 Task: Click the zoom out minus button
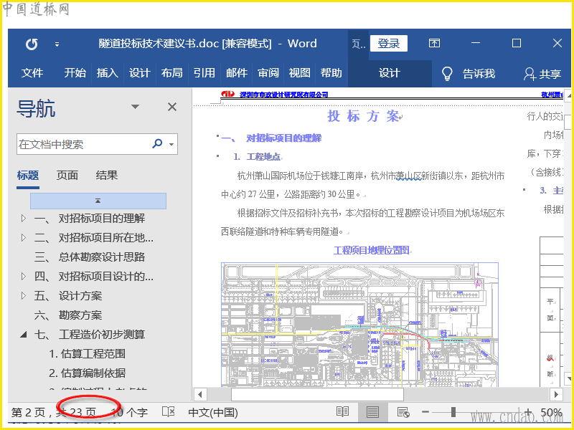[425, 413]
